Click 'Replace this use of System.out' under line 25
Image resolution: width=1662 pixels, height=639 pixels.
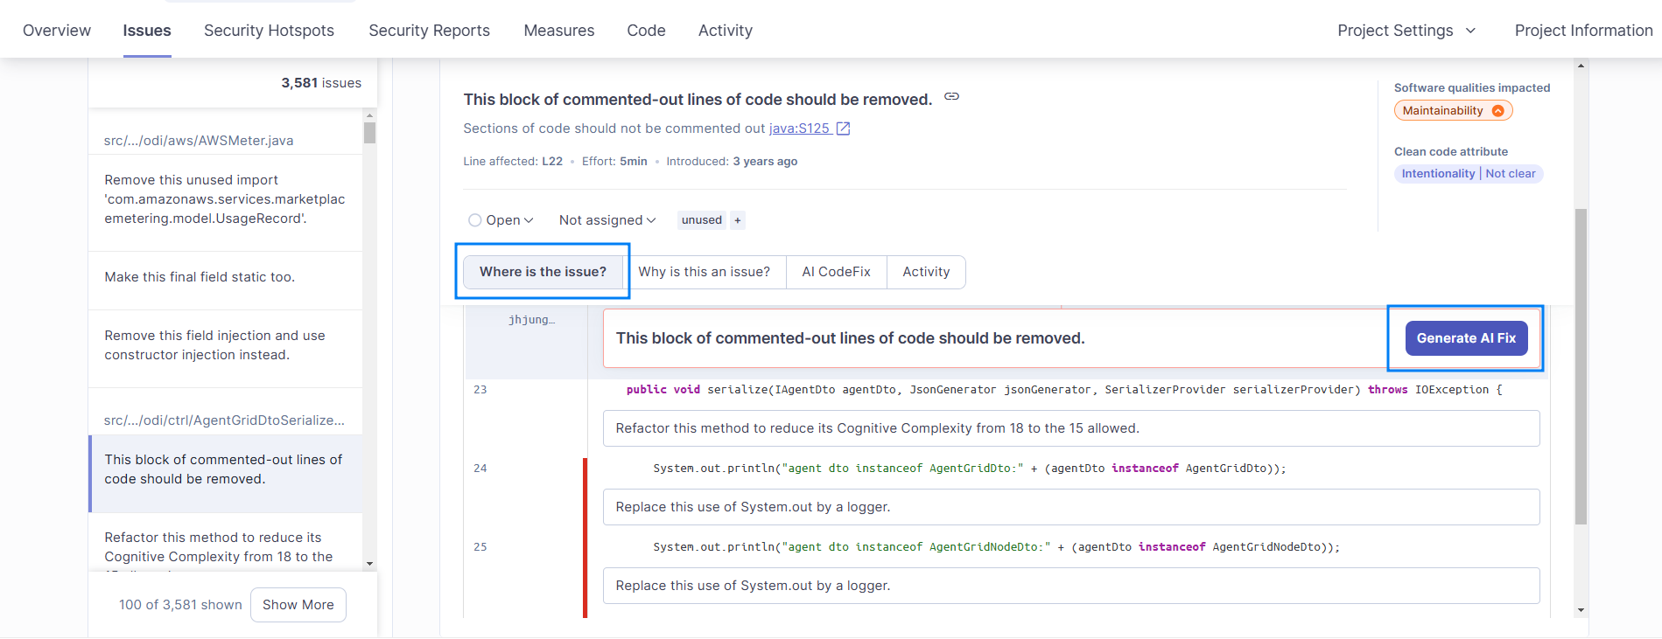pos(1071,586)
